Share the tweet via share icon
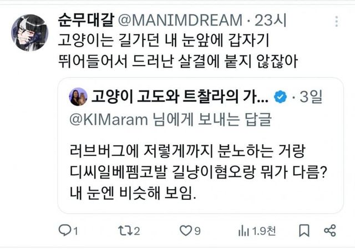Viewport: 355px width, 249px height. click(330, 231)
